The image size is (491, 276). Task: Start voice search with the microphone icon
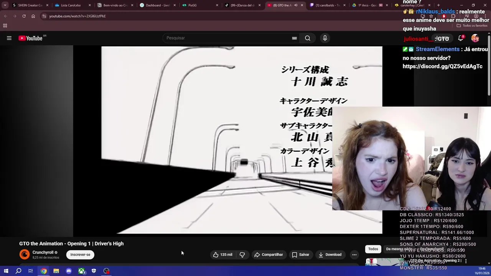point(325,38)
